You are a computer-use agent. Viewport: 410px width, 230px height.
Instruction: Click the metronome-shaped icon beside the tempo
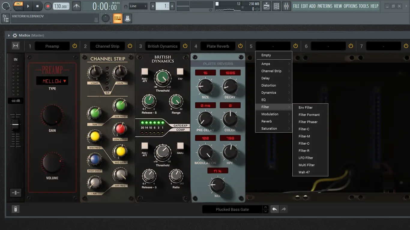(x=77, y=6)
